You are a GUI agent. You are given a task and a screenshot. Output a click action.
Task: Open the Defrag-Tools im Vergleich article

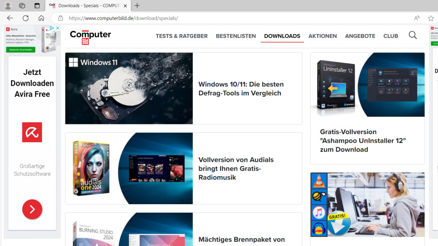point(241,88)
